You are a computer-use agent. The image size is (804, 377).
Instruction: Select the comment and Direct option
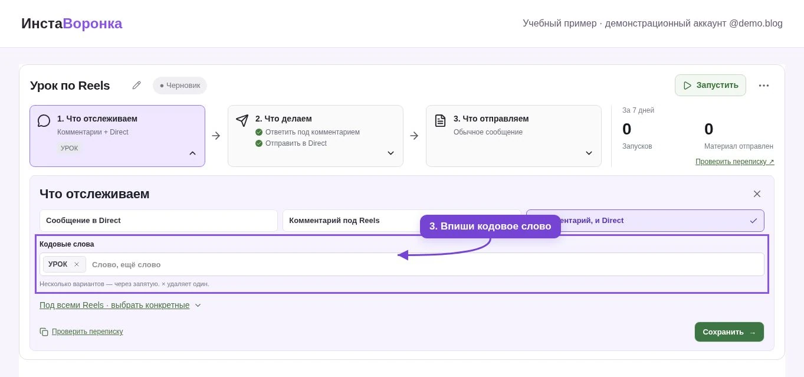point(645,221)
